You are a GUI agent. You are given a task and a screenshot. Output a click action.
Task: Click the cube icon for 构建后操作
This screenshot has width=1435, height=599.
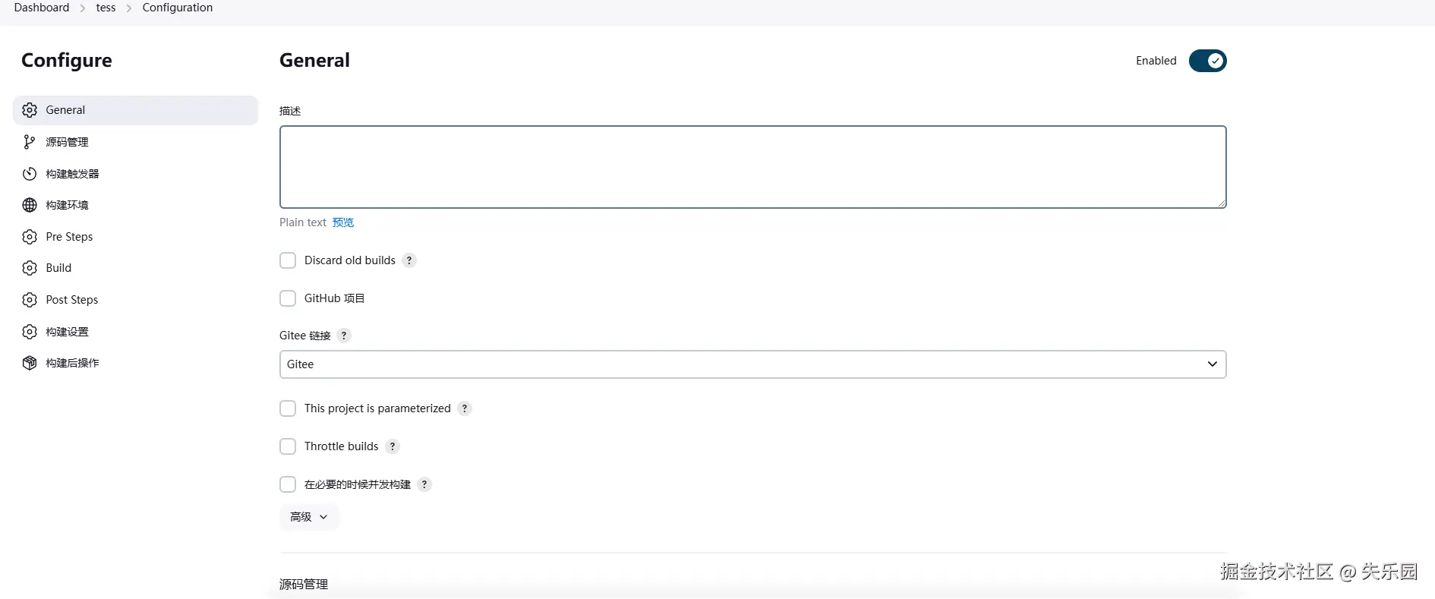click(30, 363)
